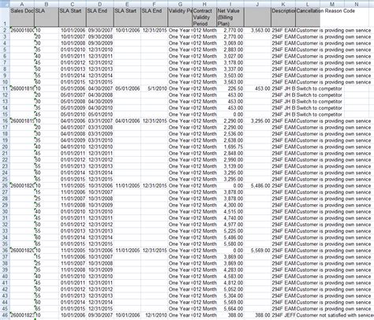Select row 11 header number
This screenshot has height=320, width=374.
[5, 88]
